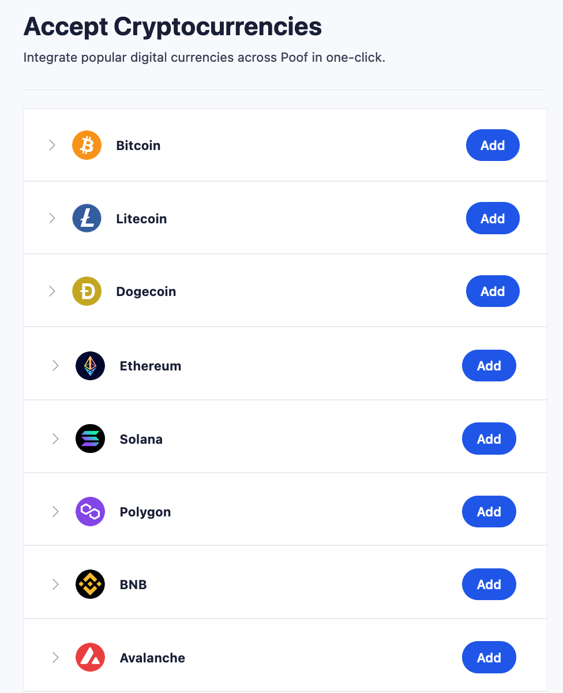Expand the Litecoin row details

pos(52,219)
